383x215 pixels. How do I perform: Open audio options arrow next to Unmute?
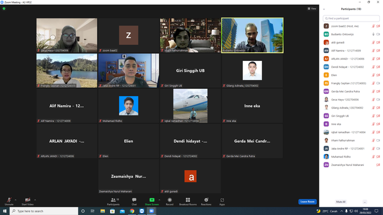[16, 200]
